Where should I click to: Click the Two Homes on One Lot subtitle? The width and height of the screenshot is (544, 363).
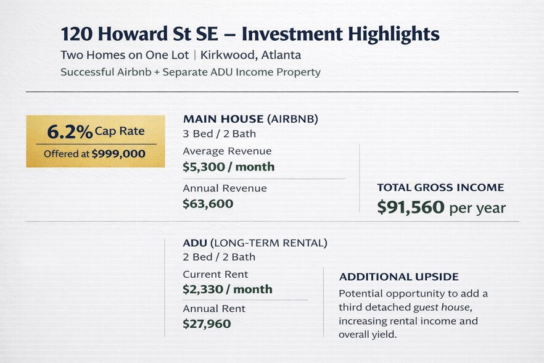click(123, 56)
